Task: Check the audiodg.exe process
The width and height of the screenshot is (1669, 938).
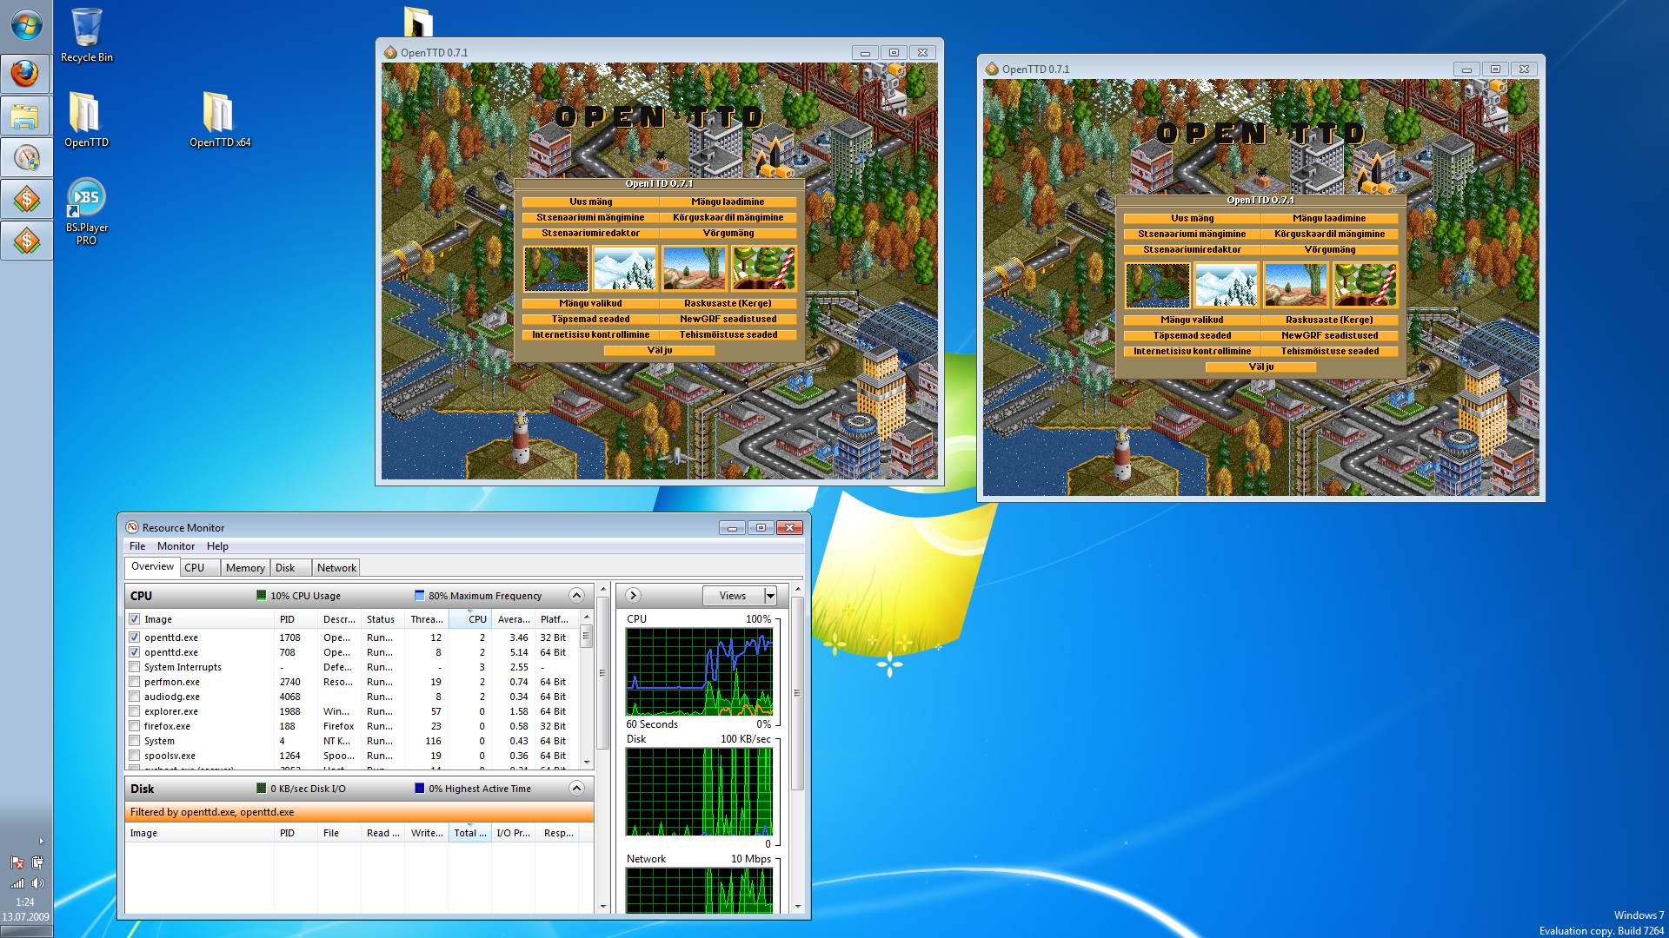Action: (135, 697)
